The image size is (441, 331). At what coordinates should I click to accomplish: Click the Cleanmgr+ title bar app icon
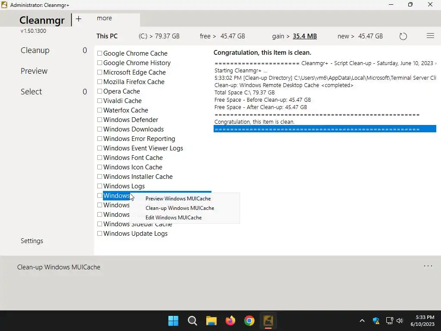[4, 5]
